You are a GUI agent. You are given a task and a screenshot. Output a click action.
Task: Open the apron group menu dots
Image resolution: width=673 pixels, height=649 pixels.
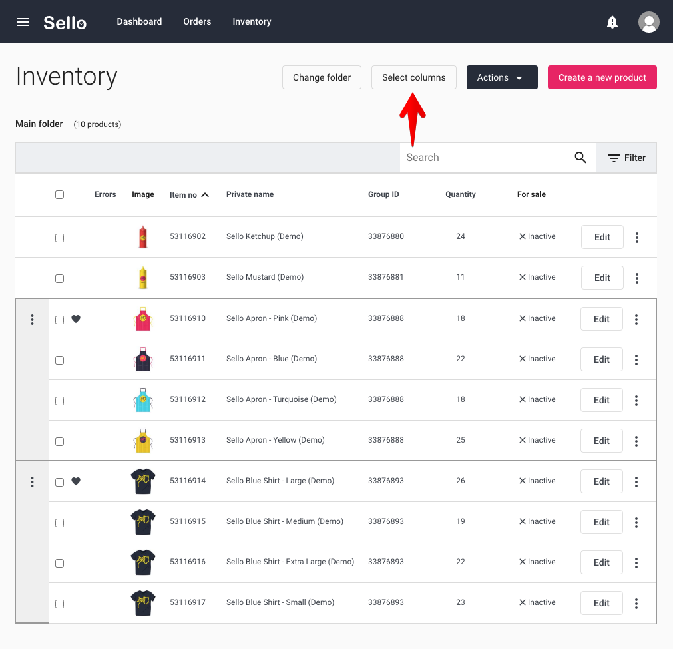32,320
